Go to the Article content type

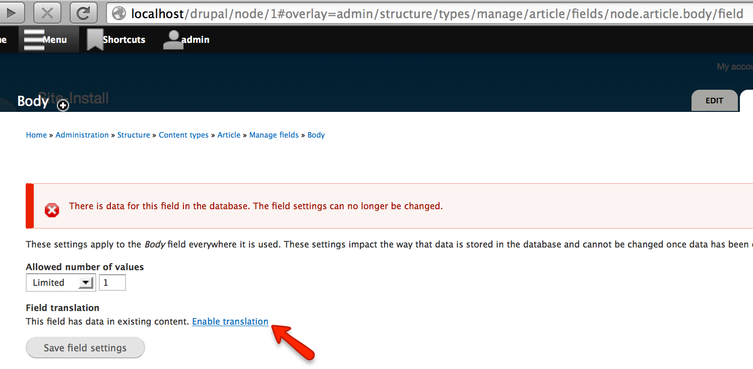point(229,135)
